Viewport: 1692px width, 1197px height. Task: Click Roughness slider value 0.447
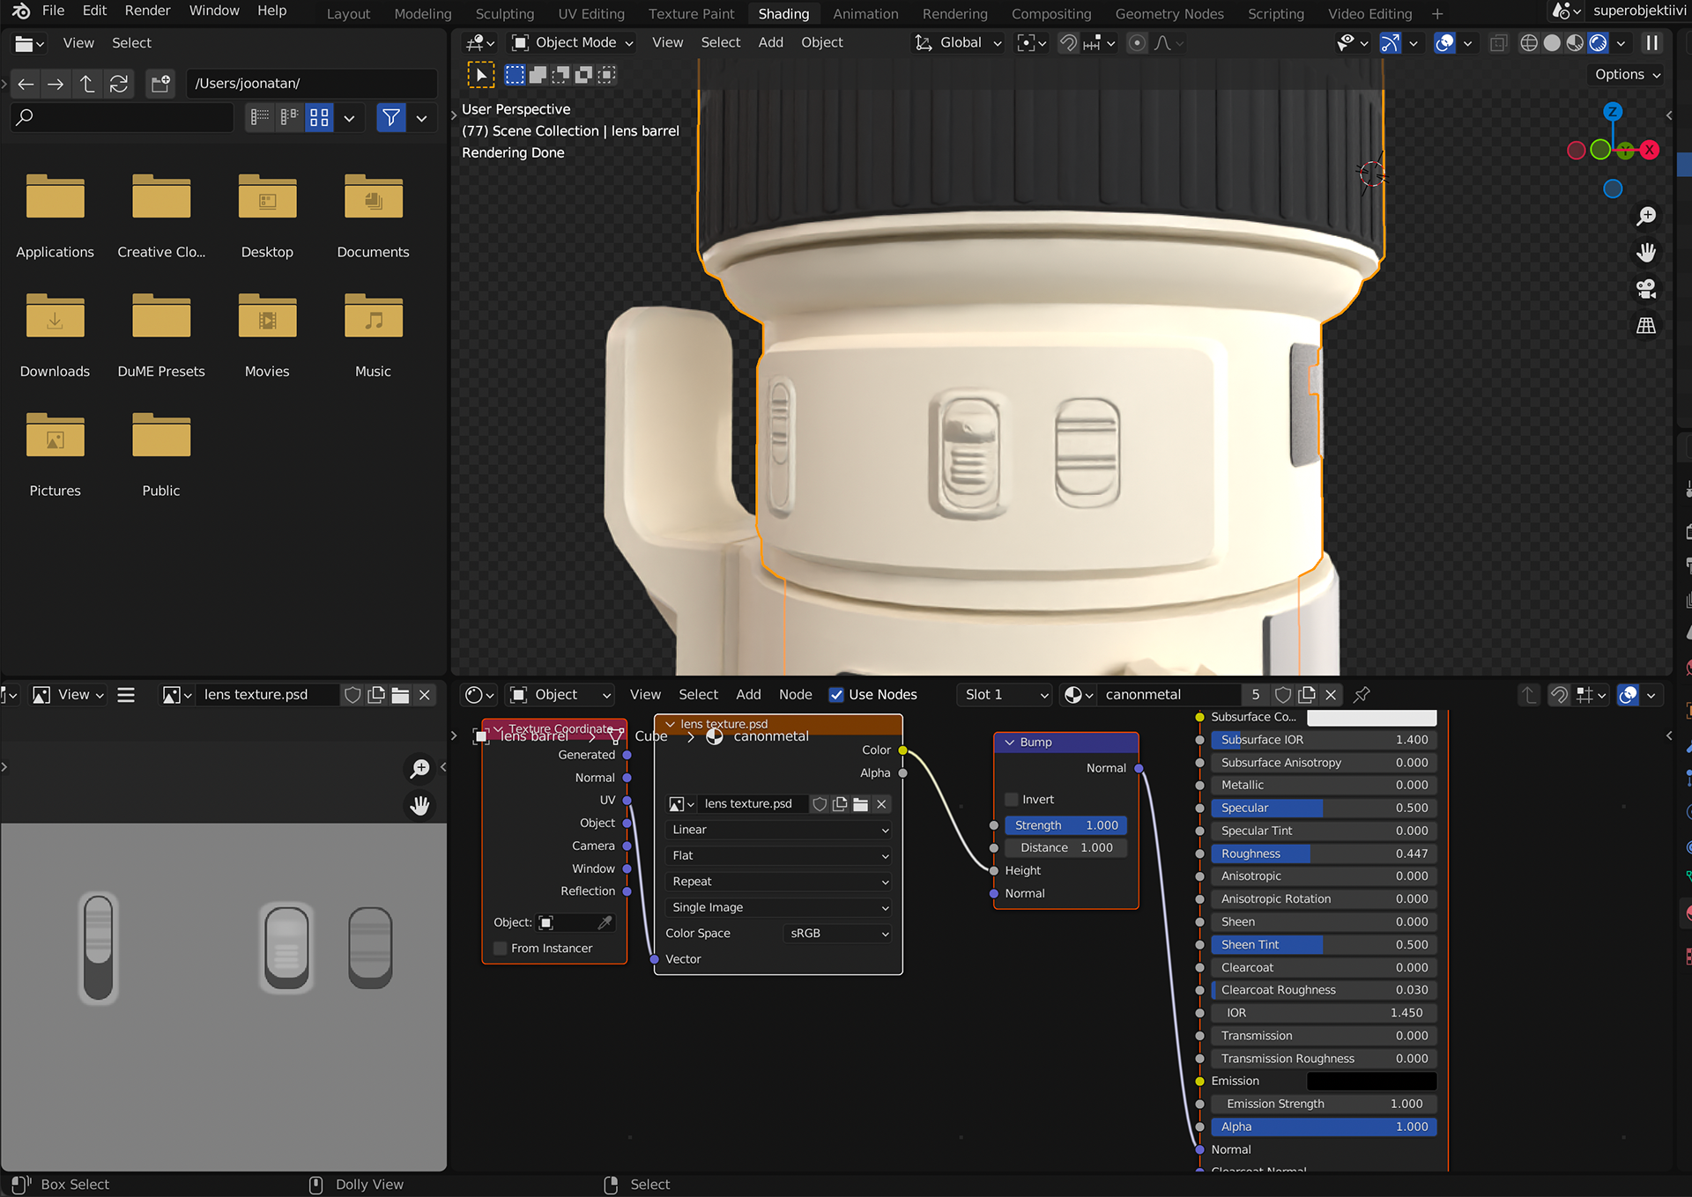click(1324, 853)
